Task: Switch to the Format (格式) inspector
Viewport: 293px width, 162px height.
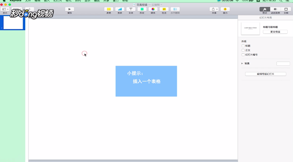Action: 265,9
